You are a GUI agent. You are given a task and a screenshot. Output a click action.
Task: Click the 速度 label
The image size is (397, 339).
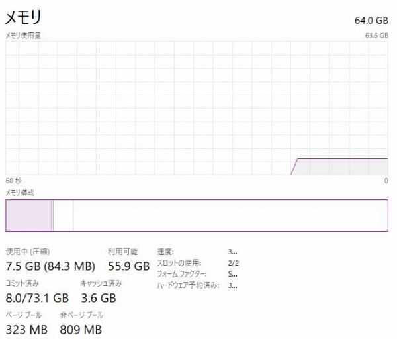[165, 252]
